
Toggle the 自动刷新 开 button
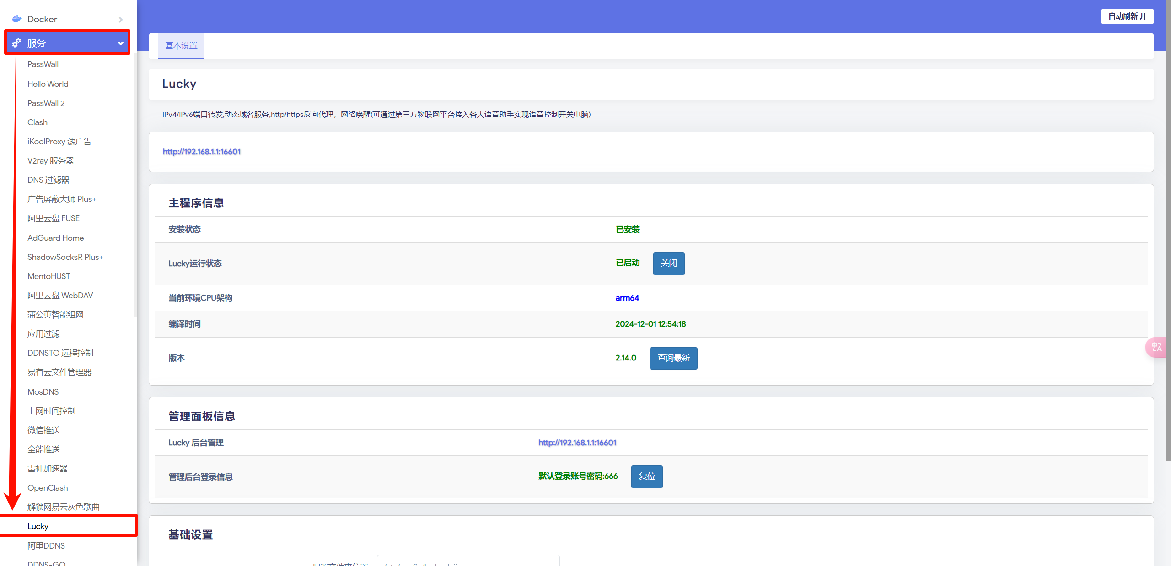click(x=1127, y=16)
